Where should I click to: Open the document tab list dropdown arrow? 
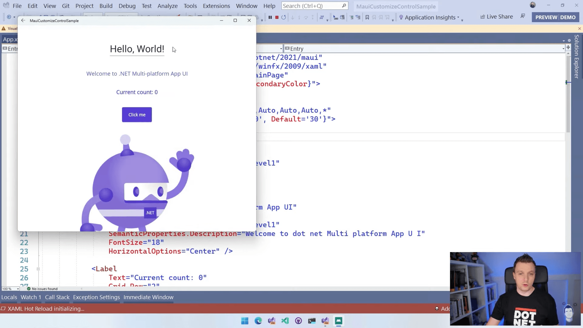(564, 40)
